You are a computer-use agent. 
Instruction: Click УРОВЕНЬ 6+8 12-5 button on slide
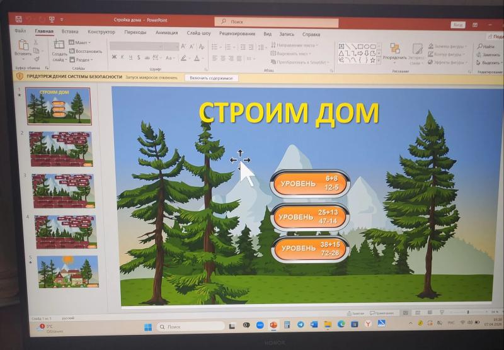coord(310,184)
